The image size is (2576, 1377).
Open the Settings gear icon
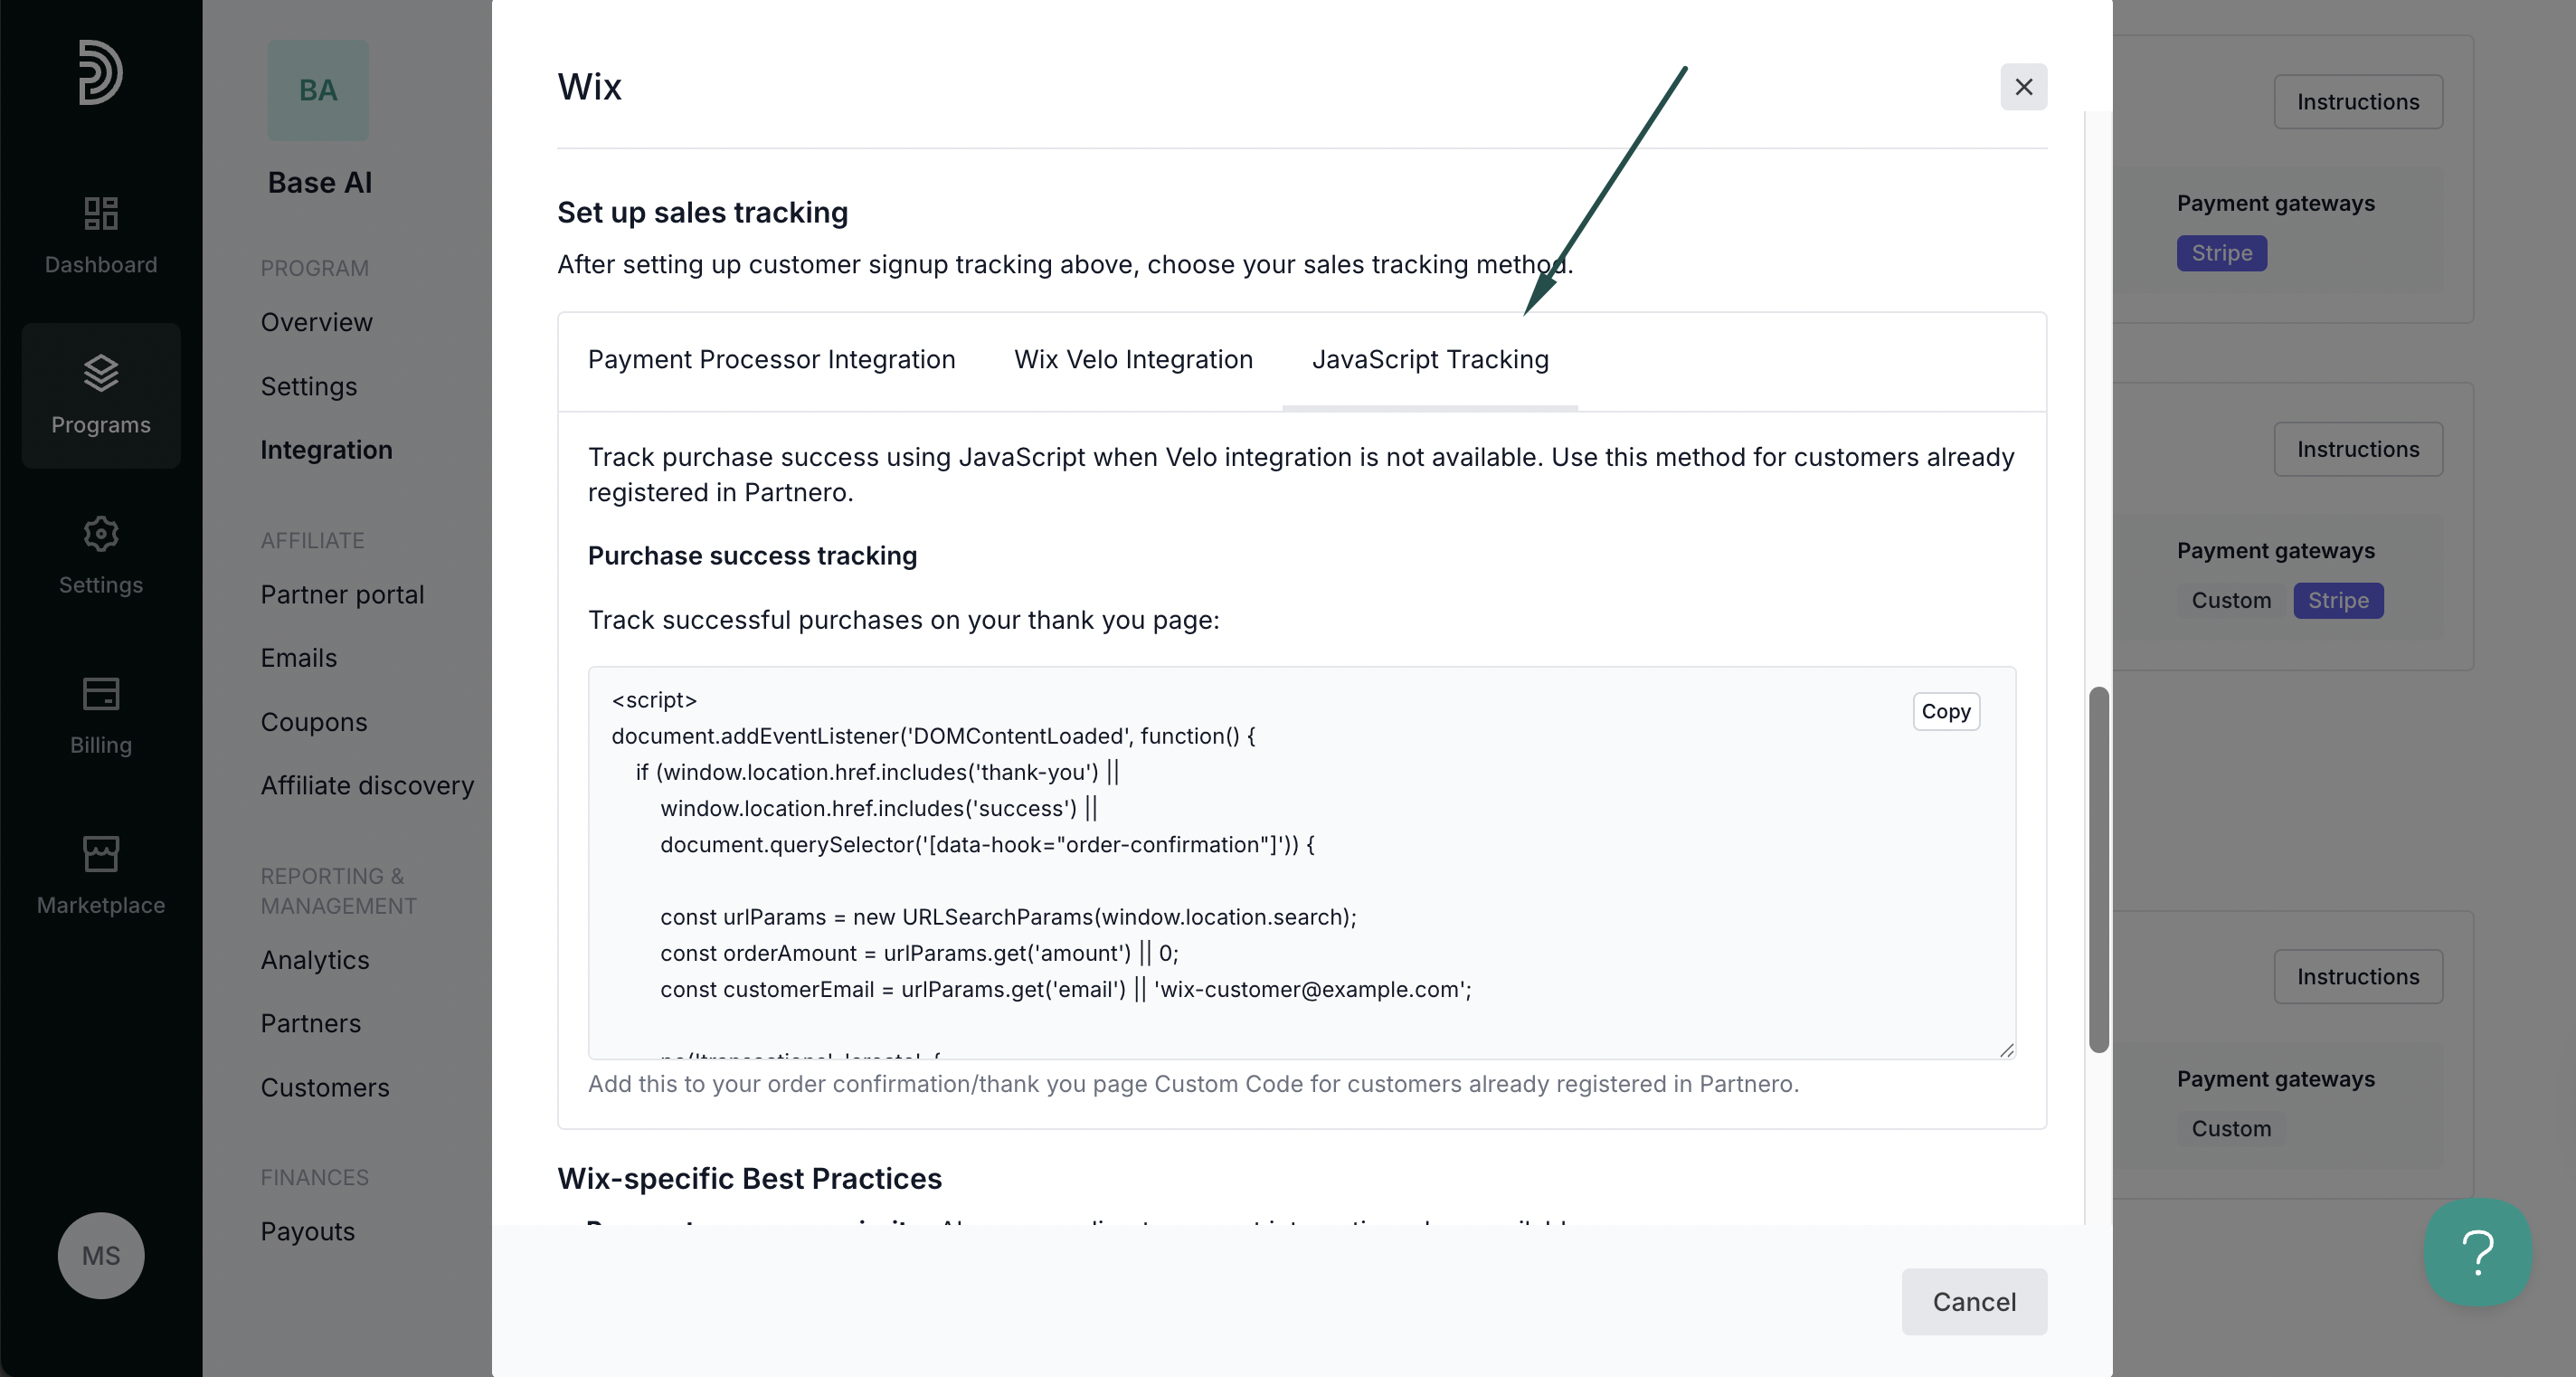(x=101, y=533)
